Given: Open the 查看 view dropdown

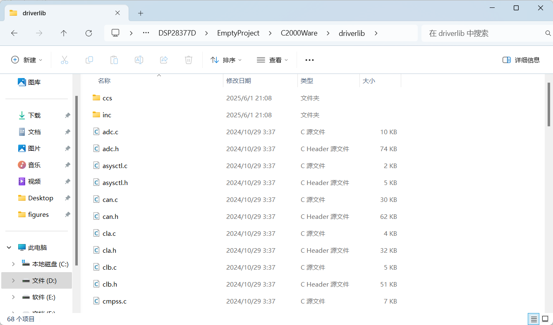Looking at the screenshot, I should tap(272, 59).
